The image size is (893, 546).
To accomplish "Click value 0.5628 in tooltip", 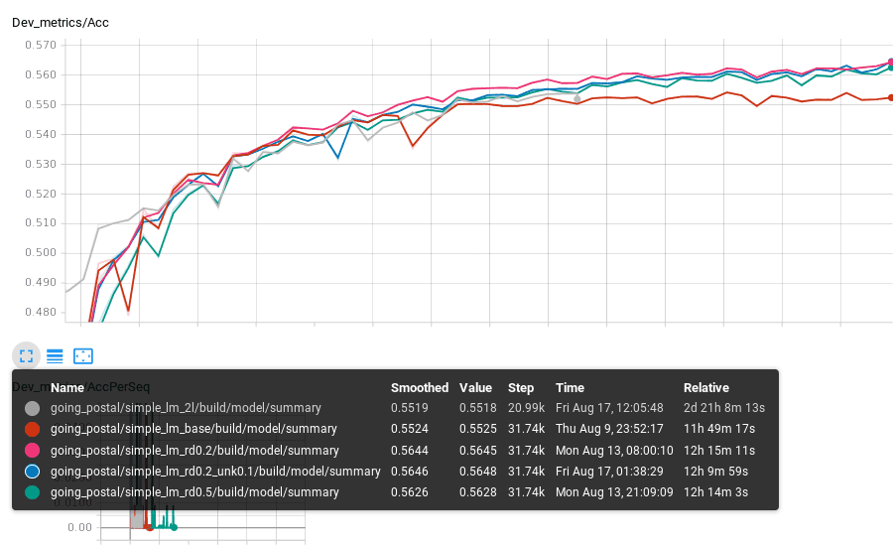I will click(x=478, y=492).
